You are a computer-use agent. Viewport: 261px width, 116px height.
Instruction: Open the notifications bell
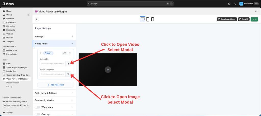235,4
